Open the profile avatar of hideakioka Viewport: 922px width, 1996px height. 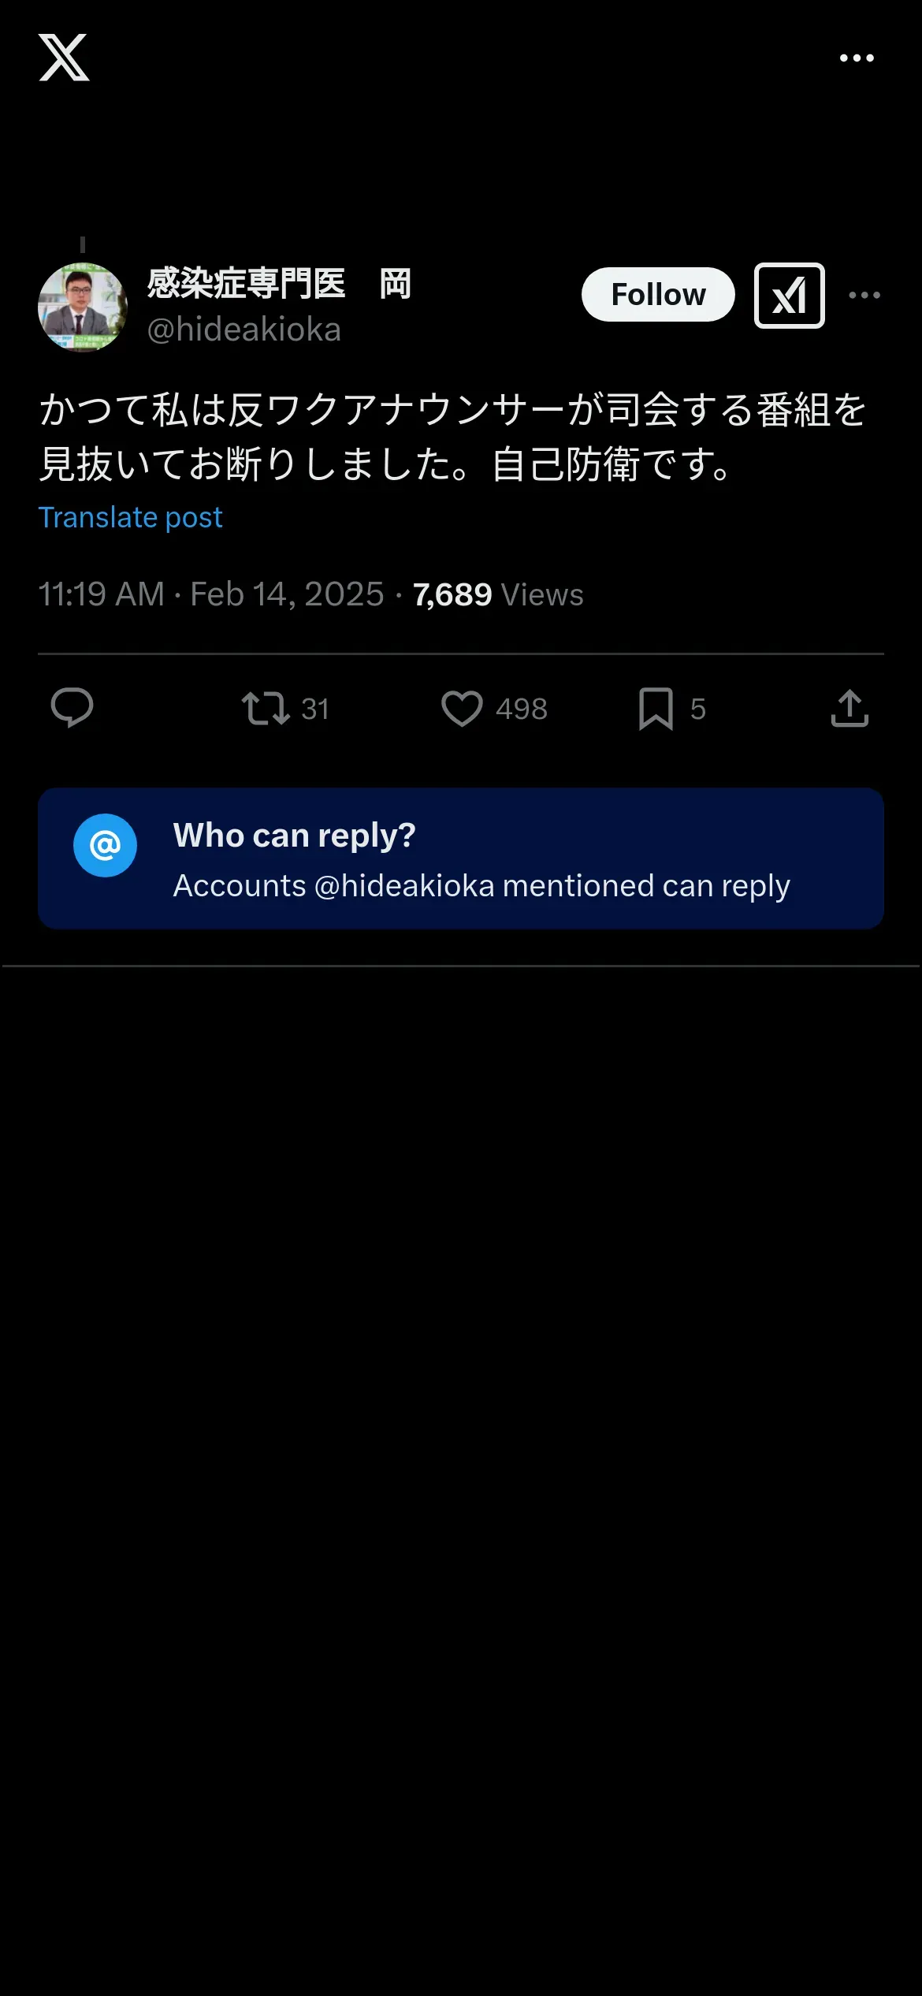click(83, 307)
